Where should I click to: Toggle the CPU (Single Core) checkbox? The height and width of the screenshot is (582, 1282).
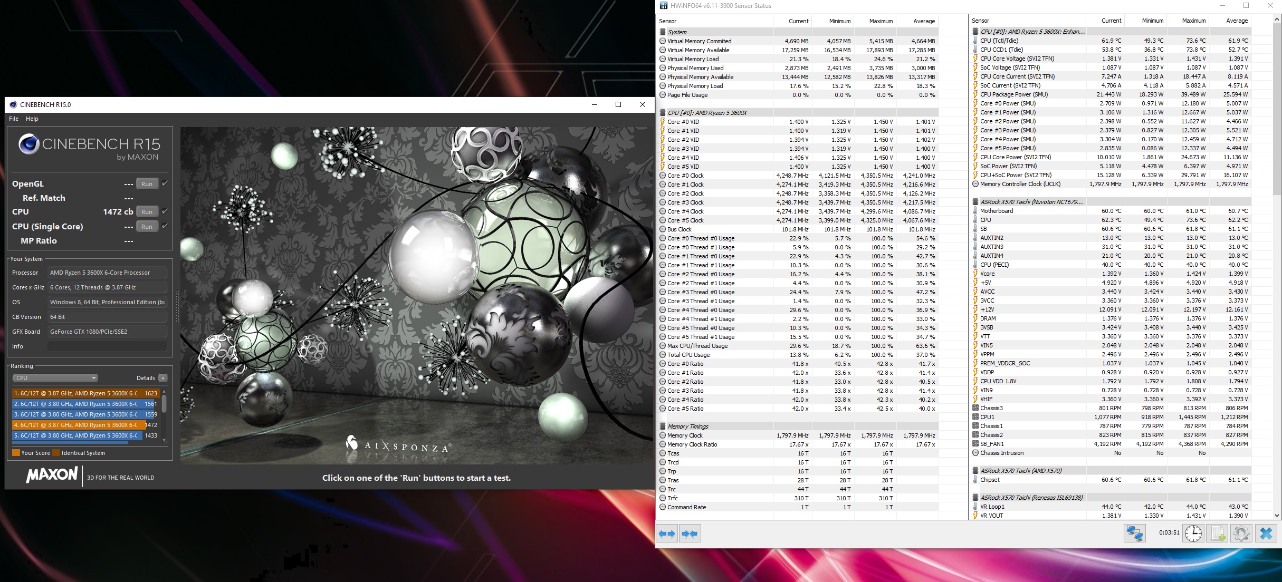coord(165,226)
